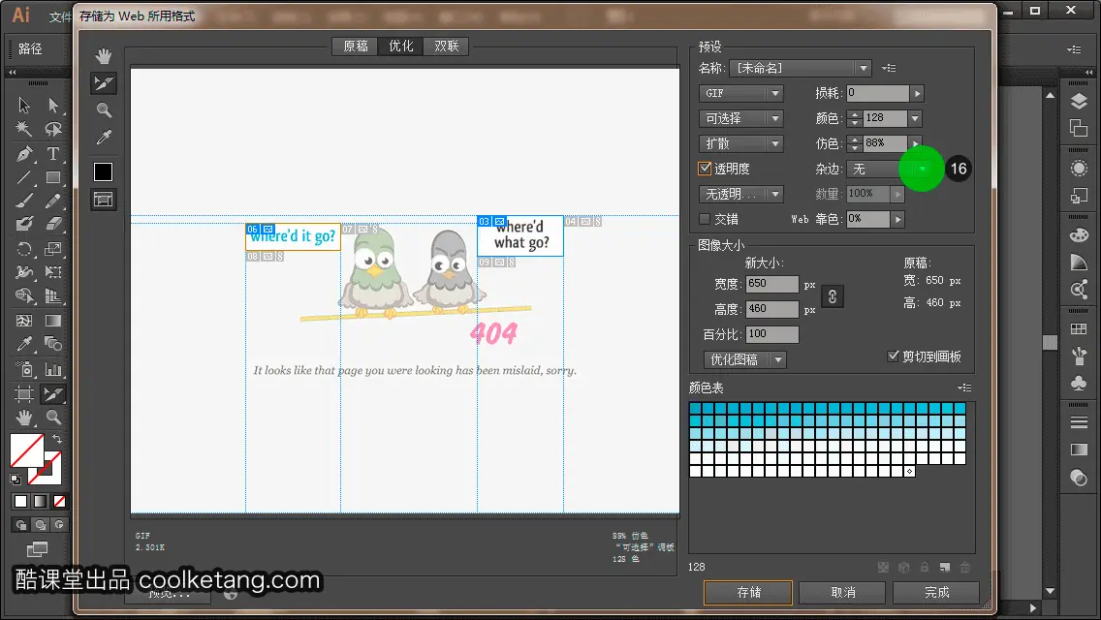Switch to the 优化 tab
Viewport: 1101px width, 620px height.
tap(401, 46)
